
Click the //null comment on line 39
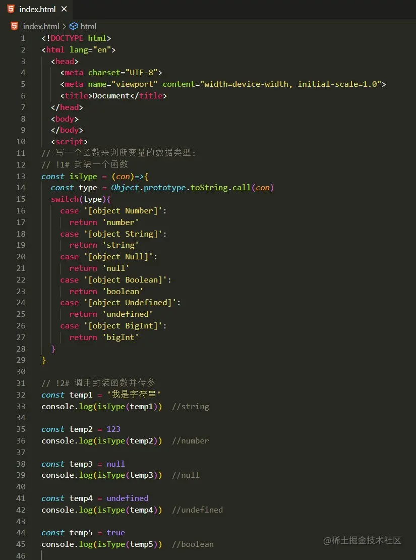tap(186, 475)
